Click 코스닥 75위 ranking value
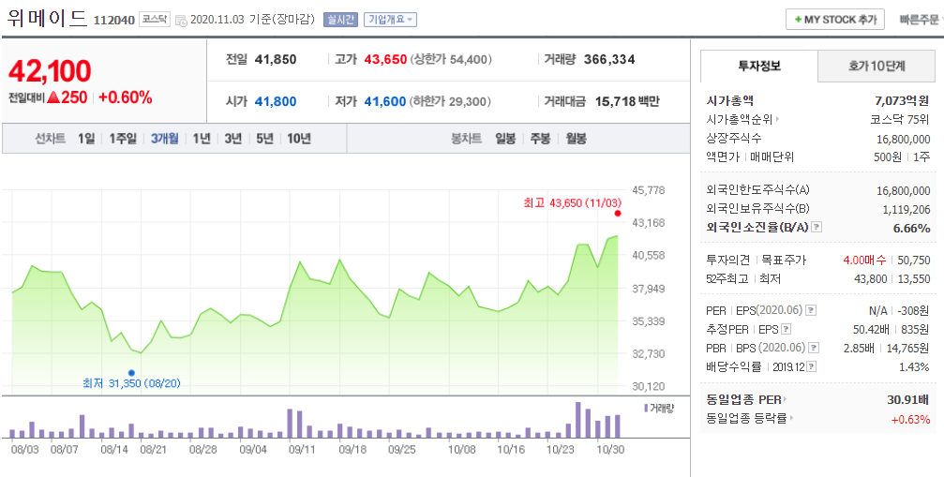Viewport: 944px width, 477px height. pos(901,119)
